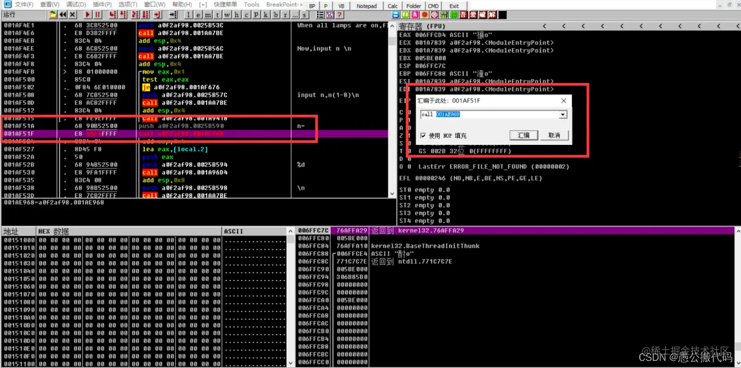Click the 取消 (Cancel) button
The width and height of the screenshot is (741, 368).
(x=555, y=135)
